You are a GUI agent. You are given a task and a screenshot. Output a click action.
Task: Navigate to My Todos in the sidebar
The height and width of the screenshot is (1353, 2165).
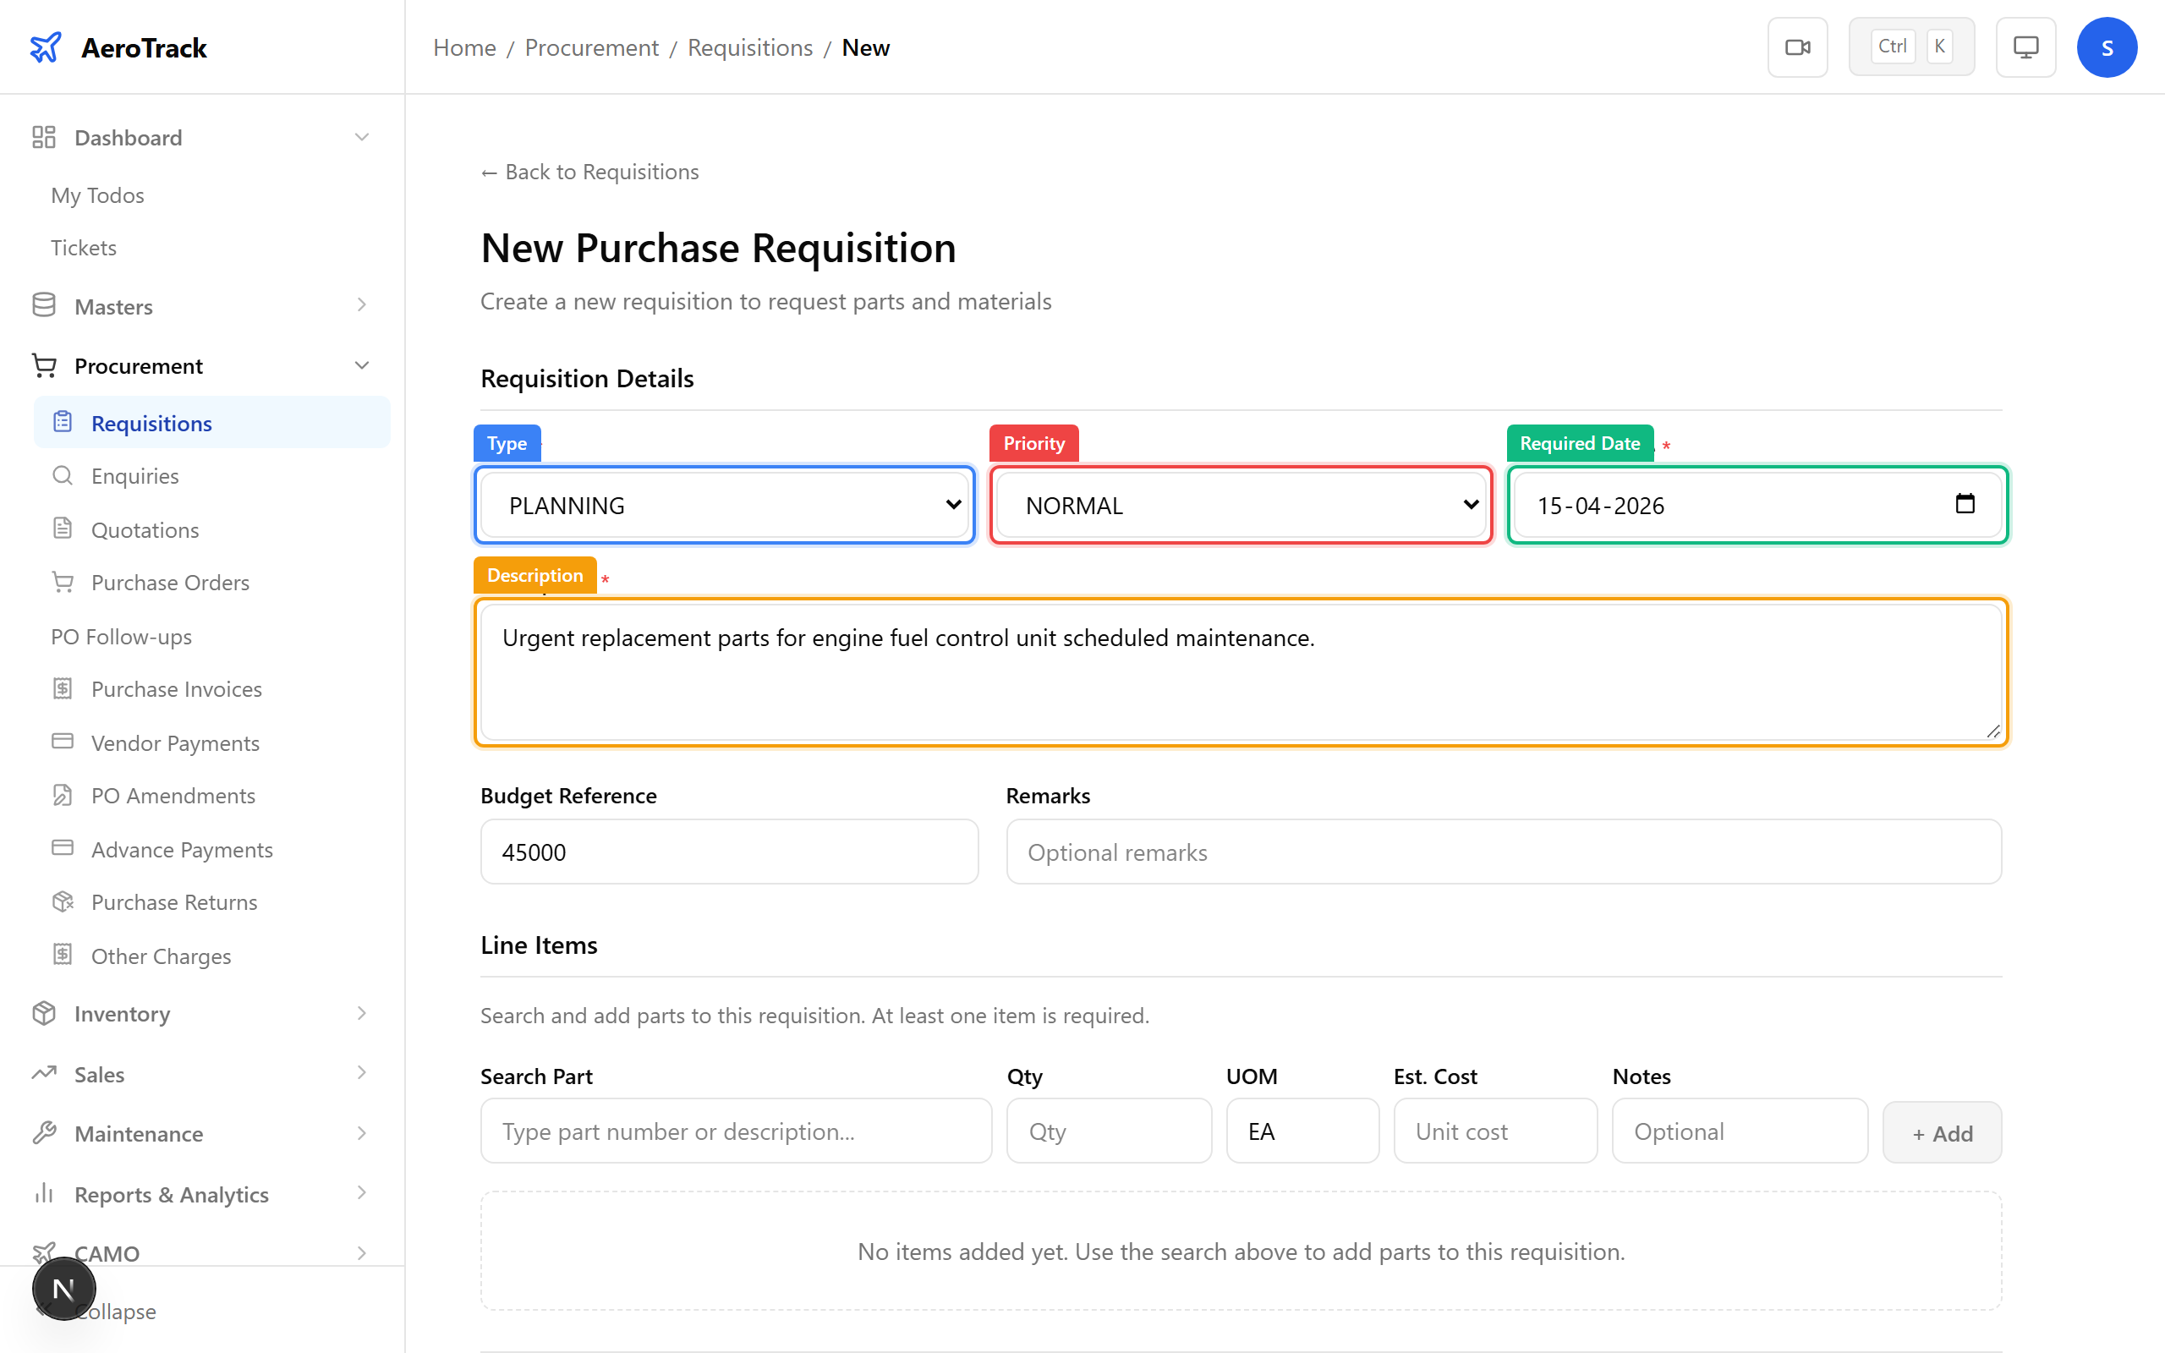pos(96,195)
